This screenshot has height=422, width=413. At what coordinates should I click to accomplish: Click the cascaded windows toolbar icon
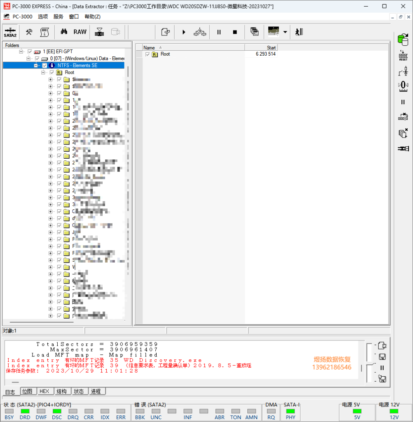[x=254, y=32]
